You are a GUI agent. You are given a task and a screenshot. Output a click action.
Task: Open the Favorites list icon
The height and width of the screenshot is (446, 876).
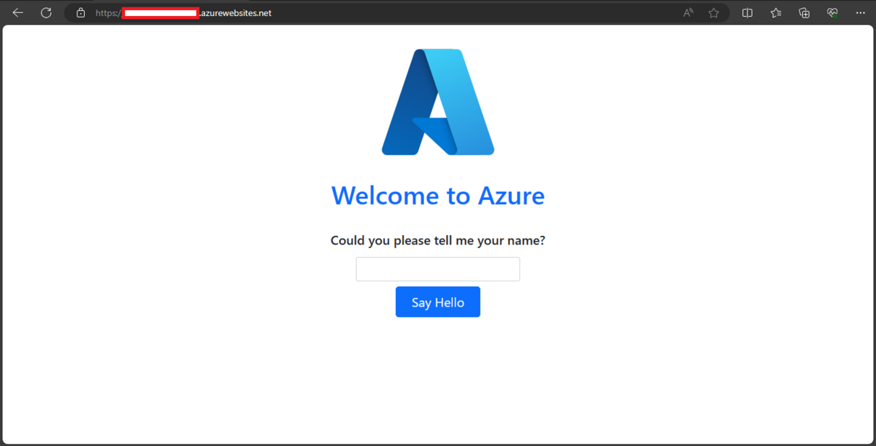[776, 13]
